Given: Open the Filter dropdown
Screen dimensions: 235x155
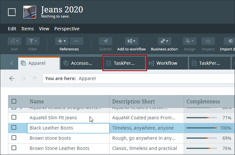Looking at the screenshot, I should point(32,41).
